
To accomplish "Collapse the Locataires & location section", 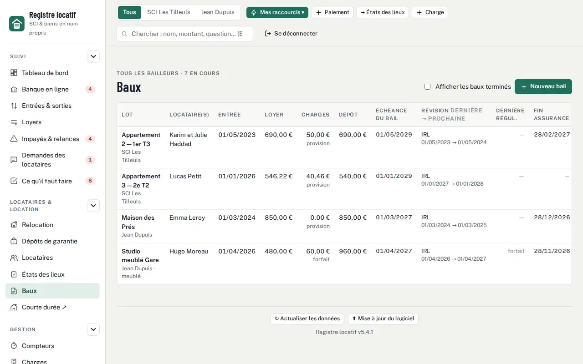I will (93, 206).
